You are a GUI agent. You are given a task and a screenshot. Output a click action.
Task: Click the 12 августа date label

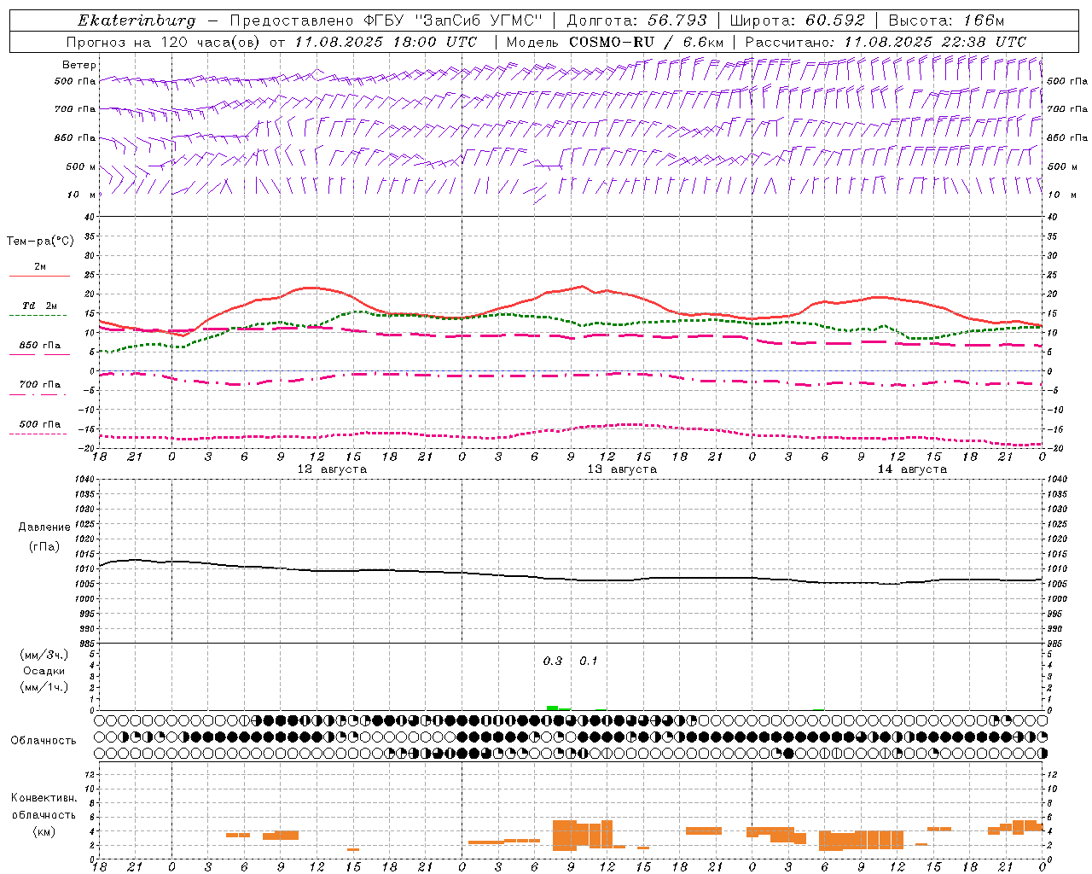click(332, 469)
